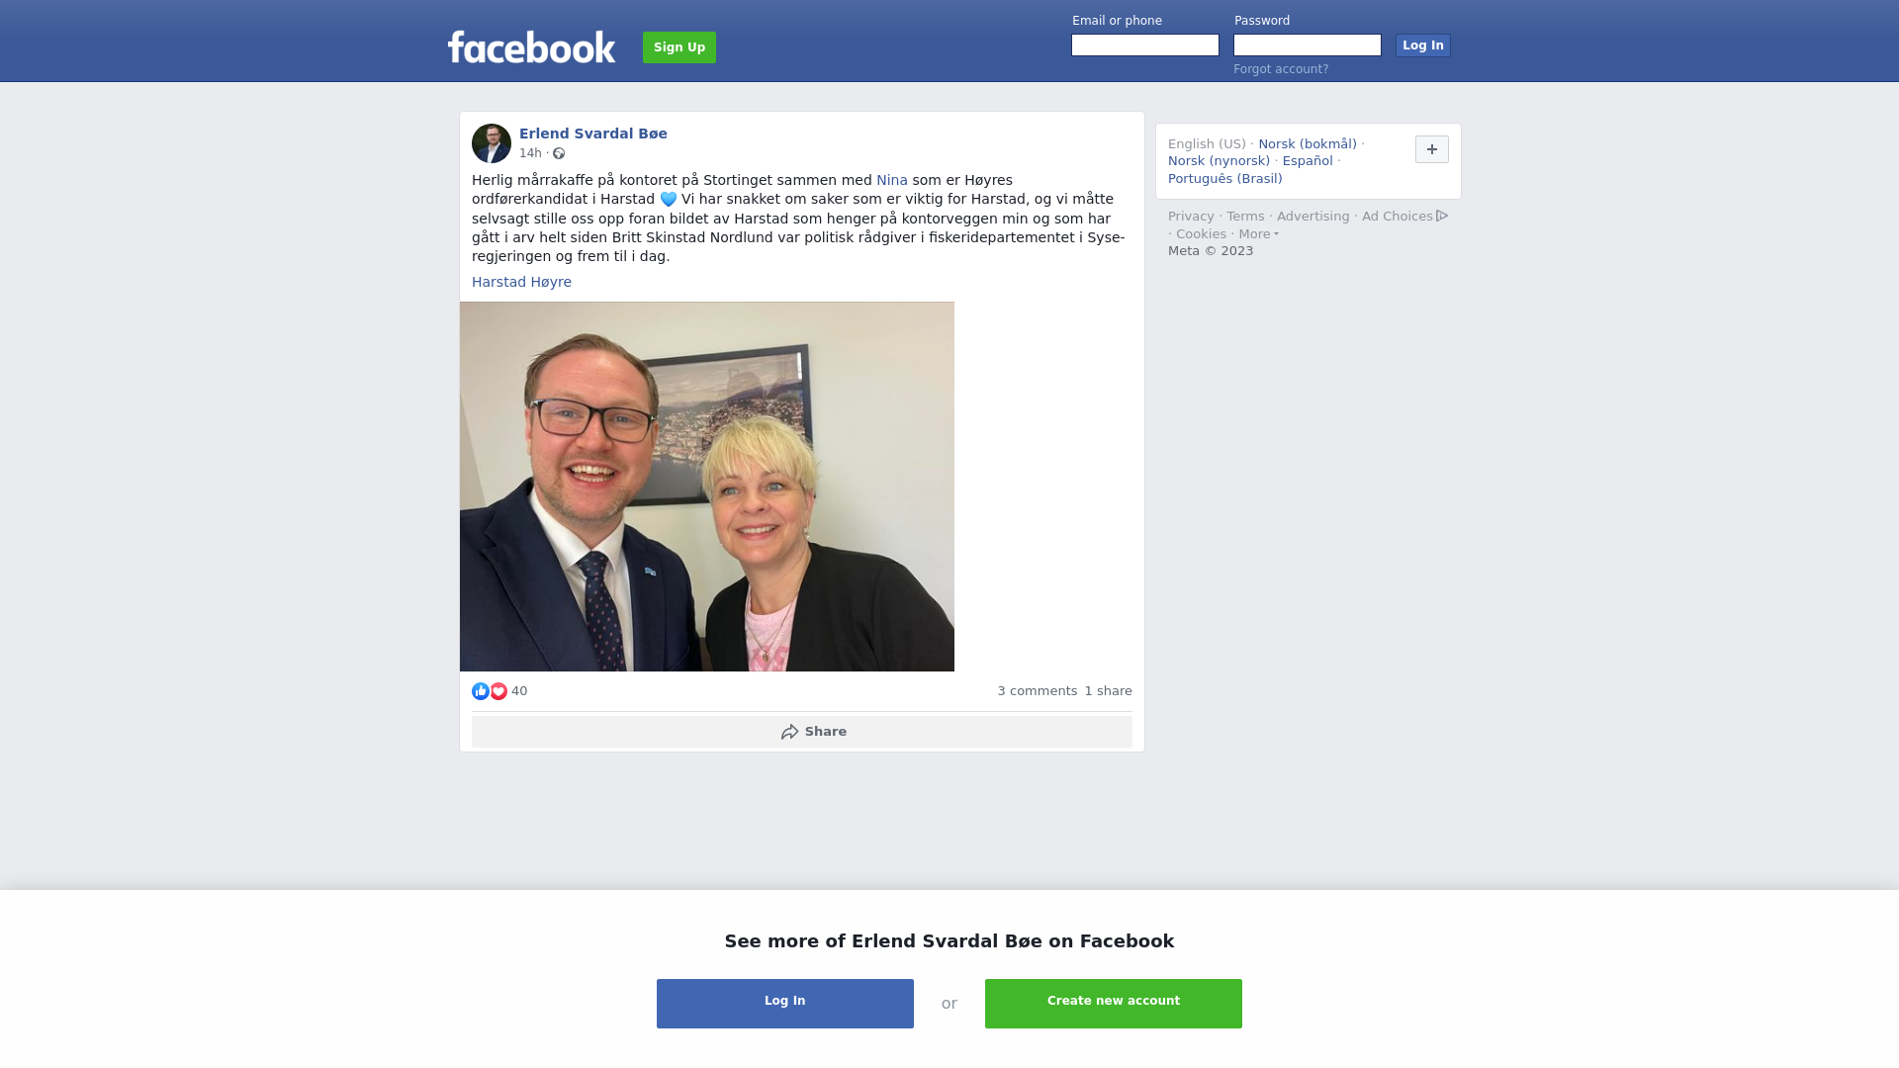Open the post selfie photo
Screen dimensions: 1899x1068
tap(707, 487)
